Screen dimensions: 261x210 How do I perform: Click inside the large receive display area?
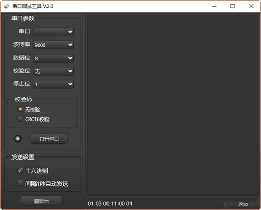click(173, 104)
